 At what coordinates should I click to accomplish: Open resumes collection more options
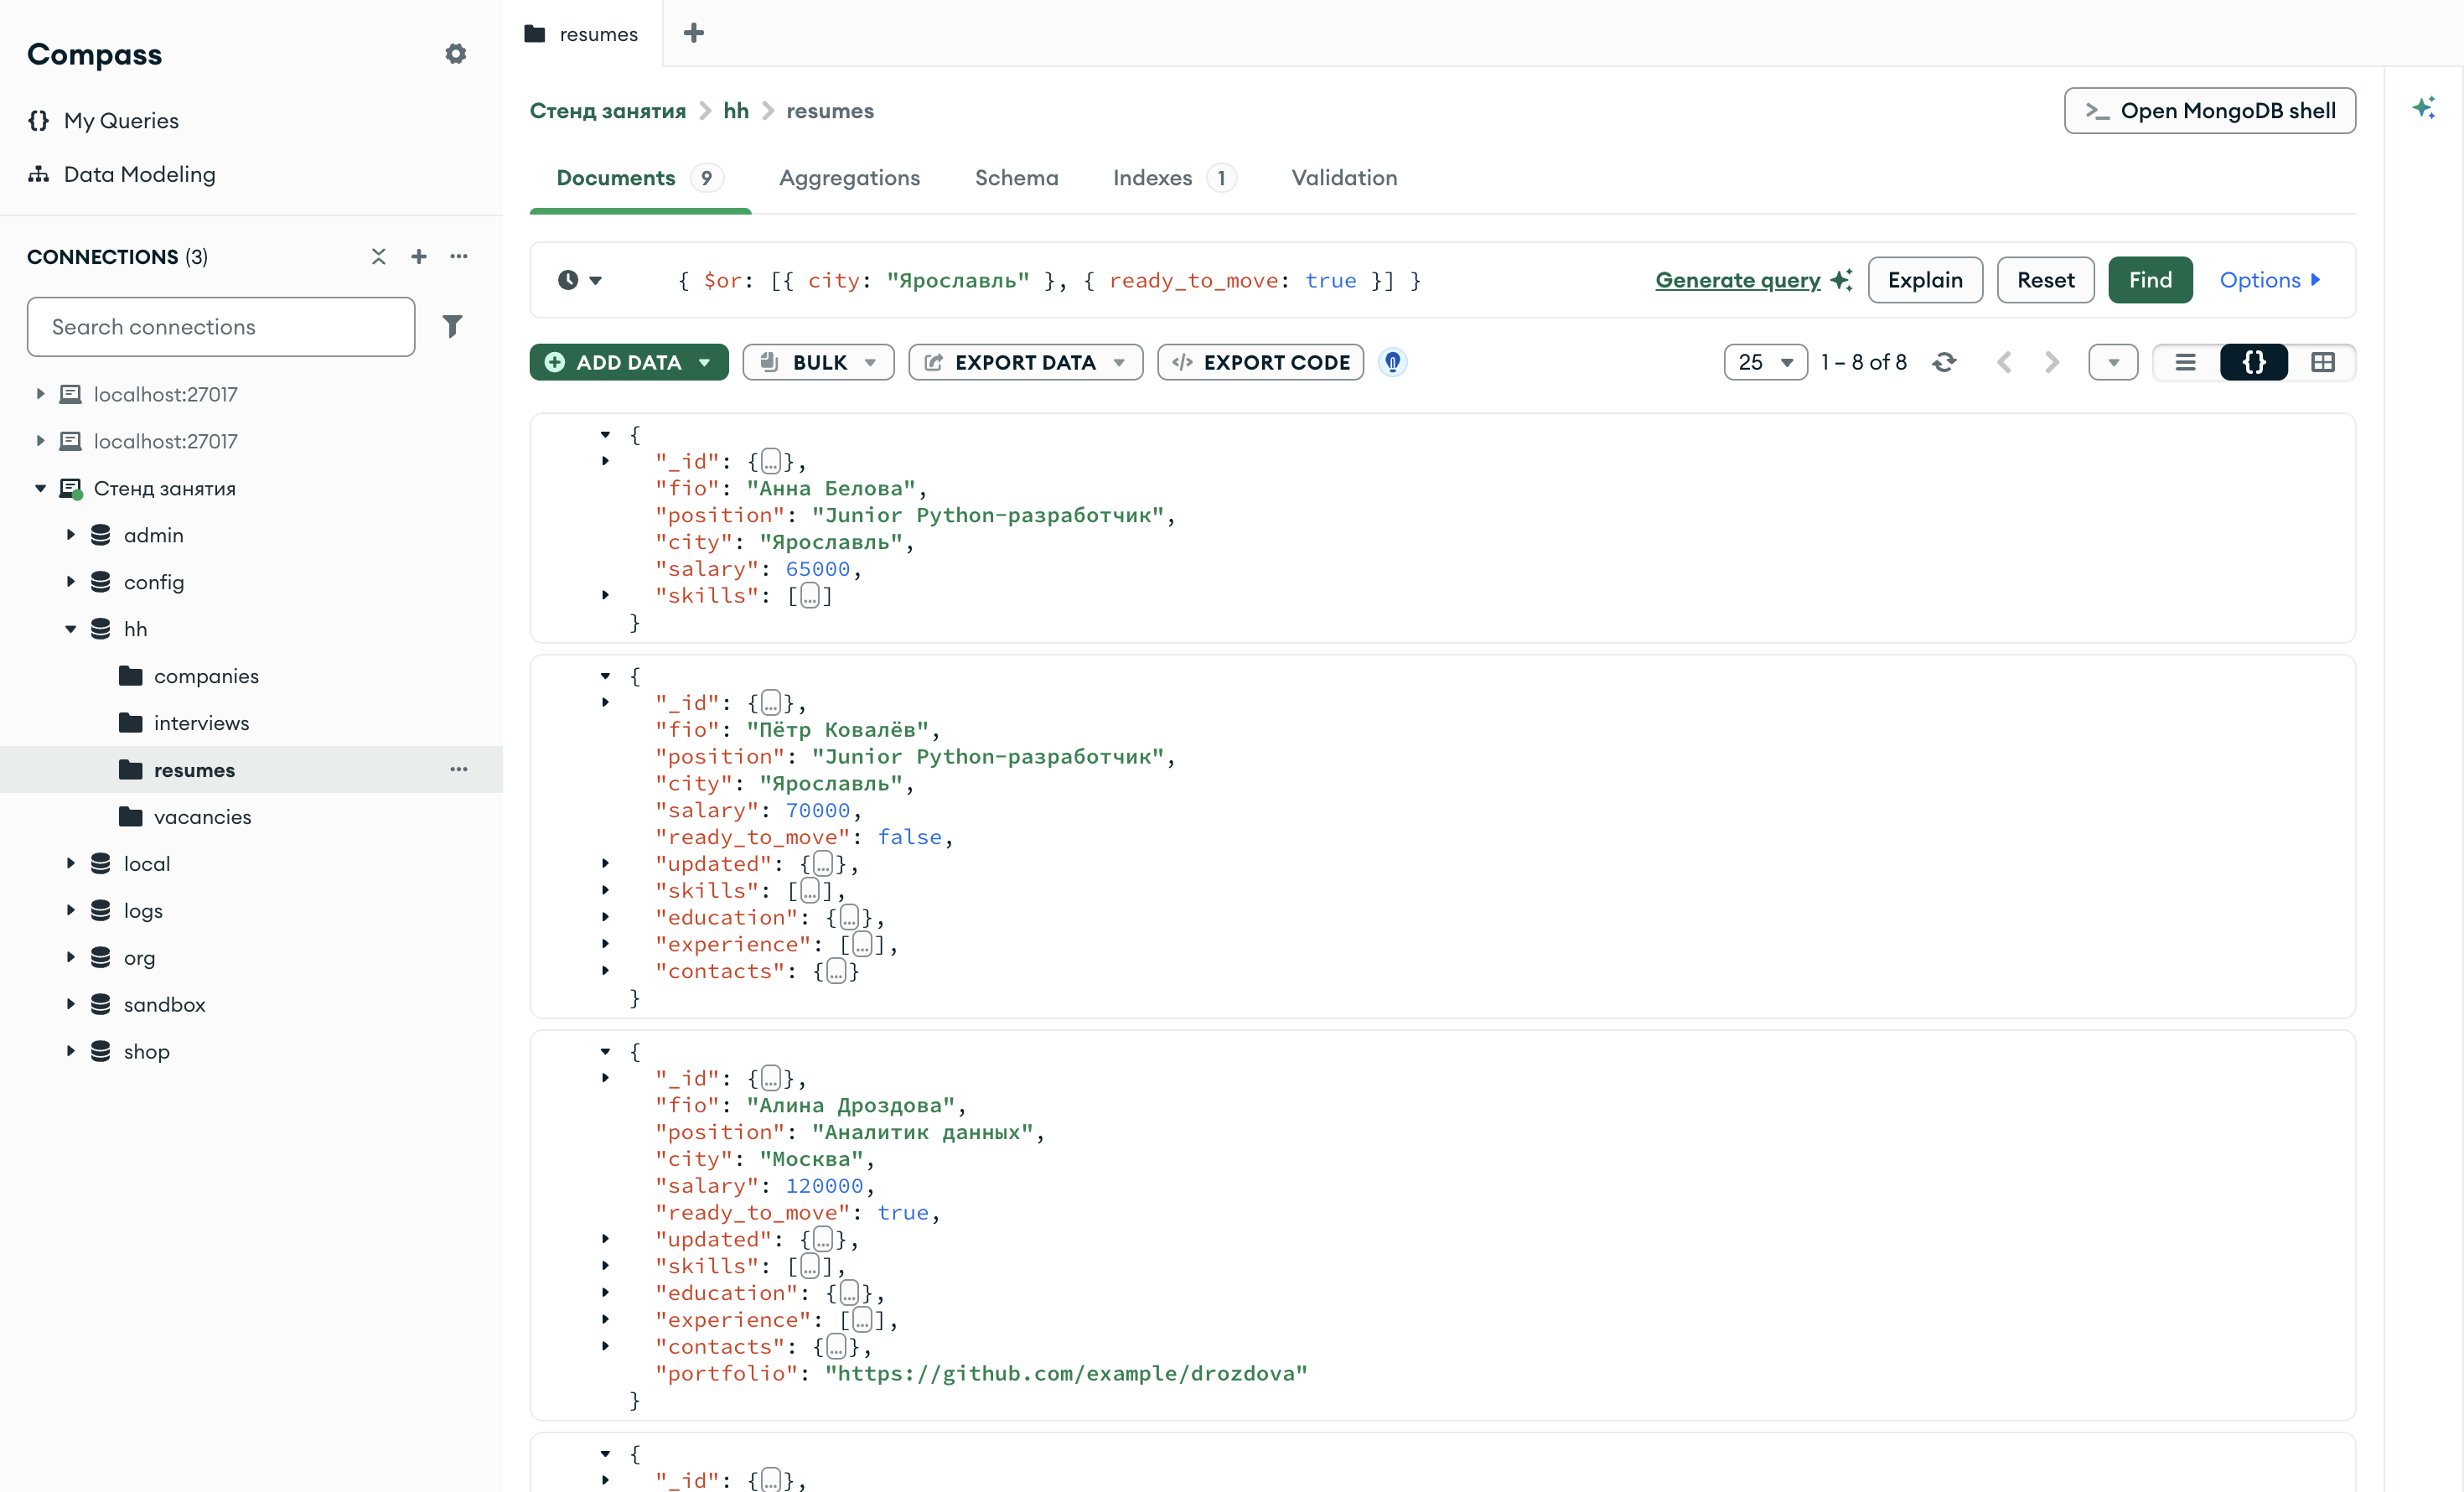coord(459,769)
